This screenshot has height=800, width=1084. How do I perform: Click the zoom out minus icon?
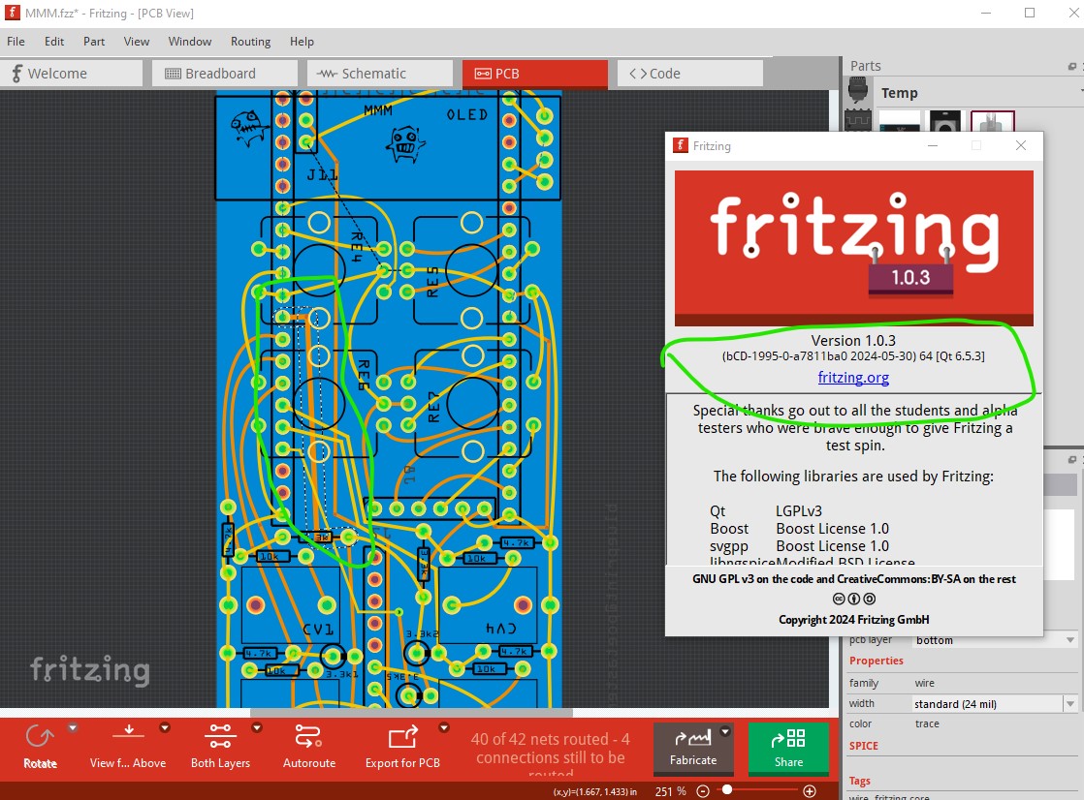click(x=704, y=791)
